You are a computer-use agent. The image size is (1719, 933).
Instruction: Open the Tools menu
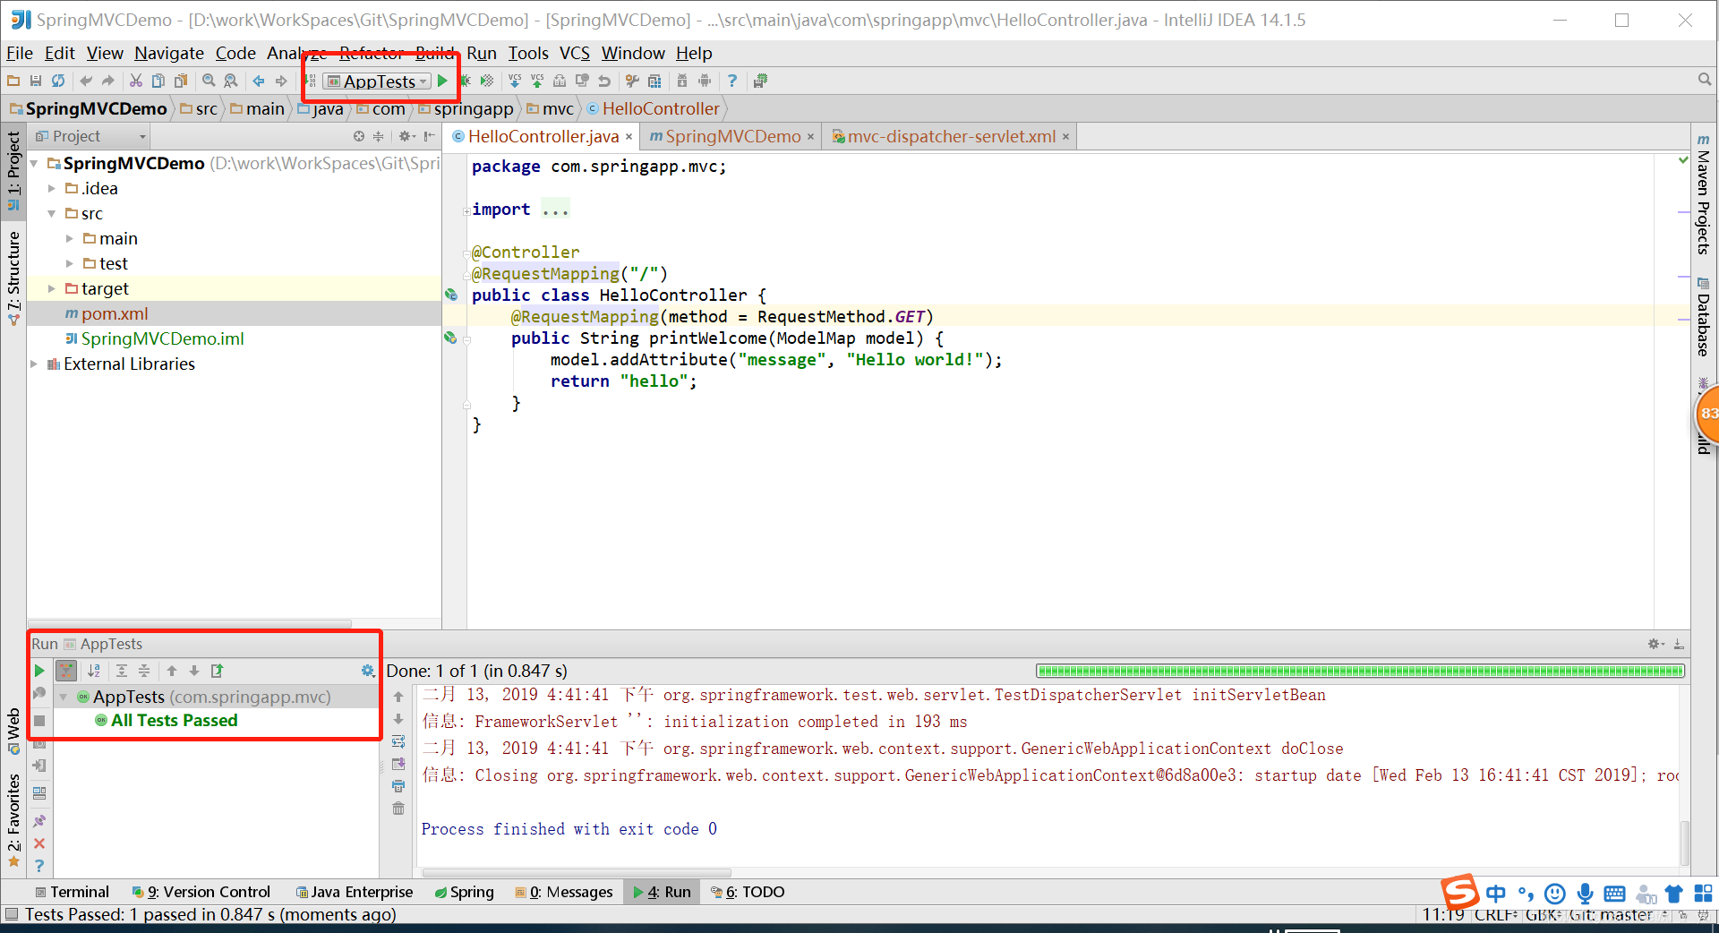tap(528, 54)
